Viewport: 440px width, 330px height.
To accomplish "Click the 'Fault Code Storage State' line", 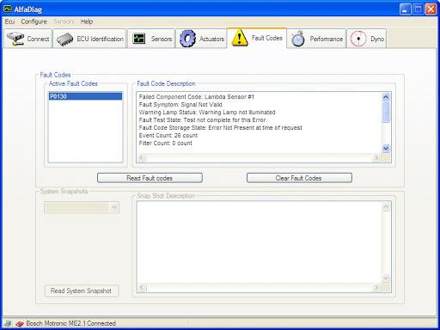I will click(220, 128).
